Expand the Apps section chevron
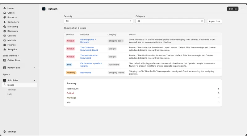247x139 pixels. click(x=9, y=74)
